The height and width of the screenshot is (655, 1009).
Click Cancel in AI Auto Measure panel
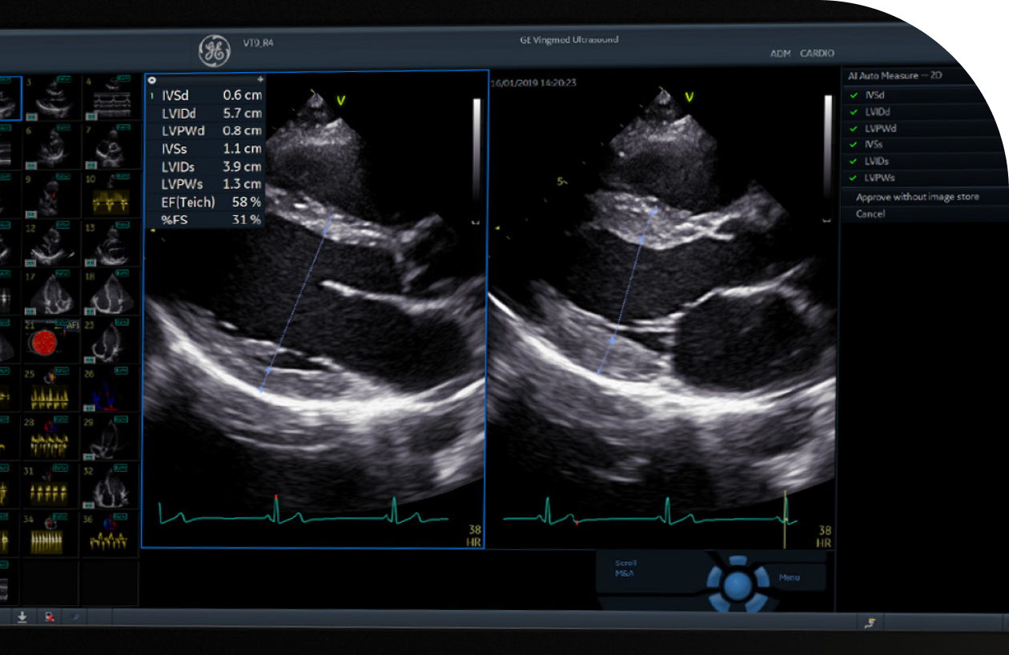(x=870, y=214)
